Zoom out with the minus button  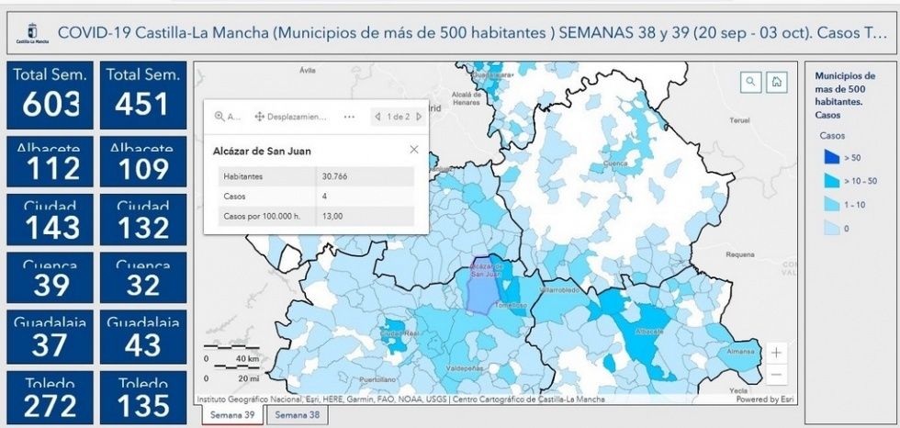[x=777, y=375]
